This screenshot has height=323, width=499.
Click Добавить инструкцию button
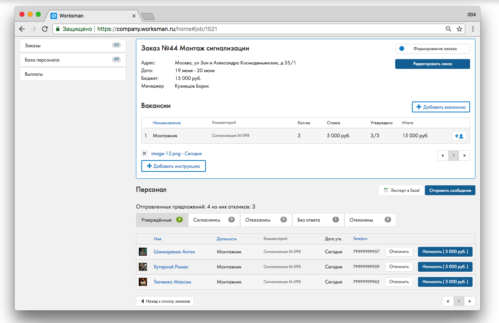173,166
